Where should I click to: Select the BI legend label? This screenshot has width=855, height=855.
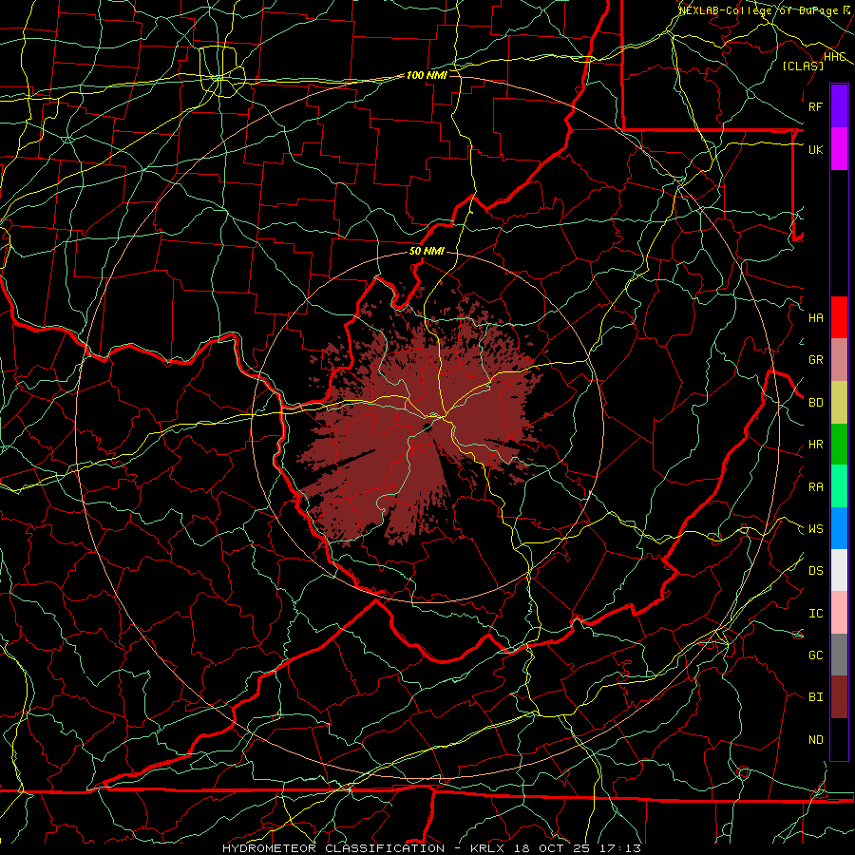click(816, 697)
